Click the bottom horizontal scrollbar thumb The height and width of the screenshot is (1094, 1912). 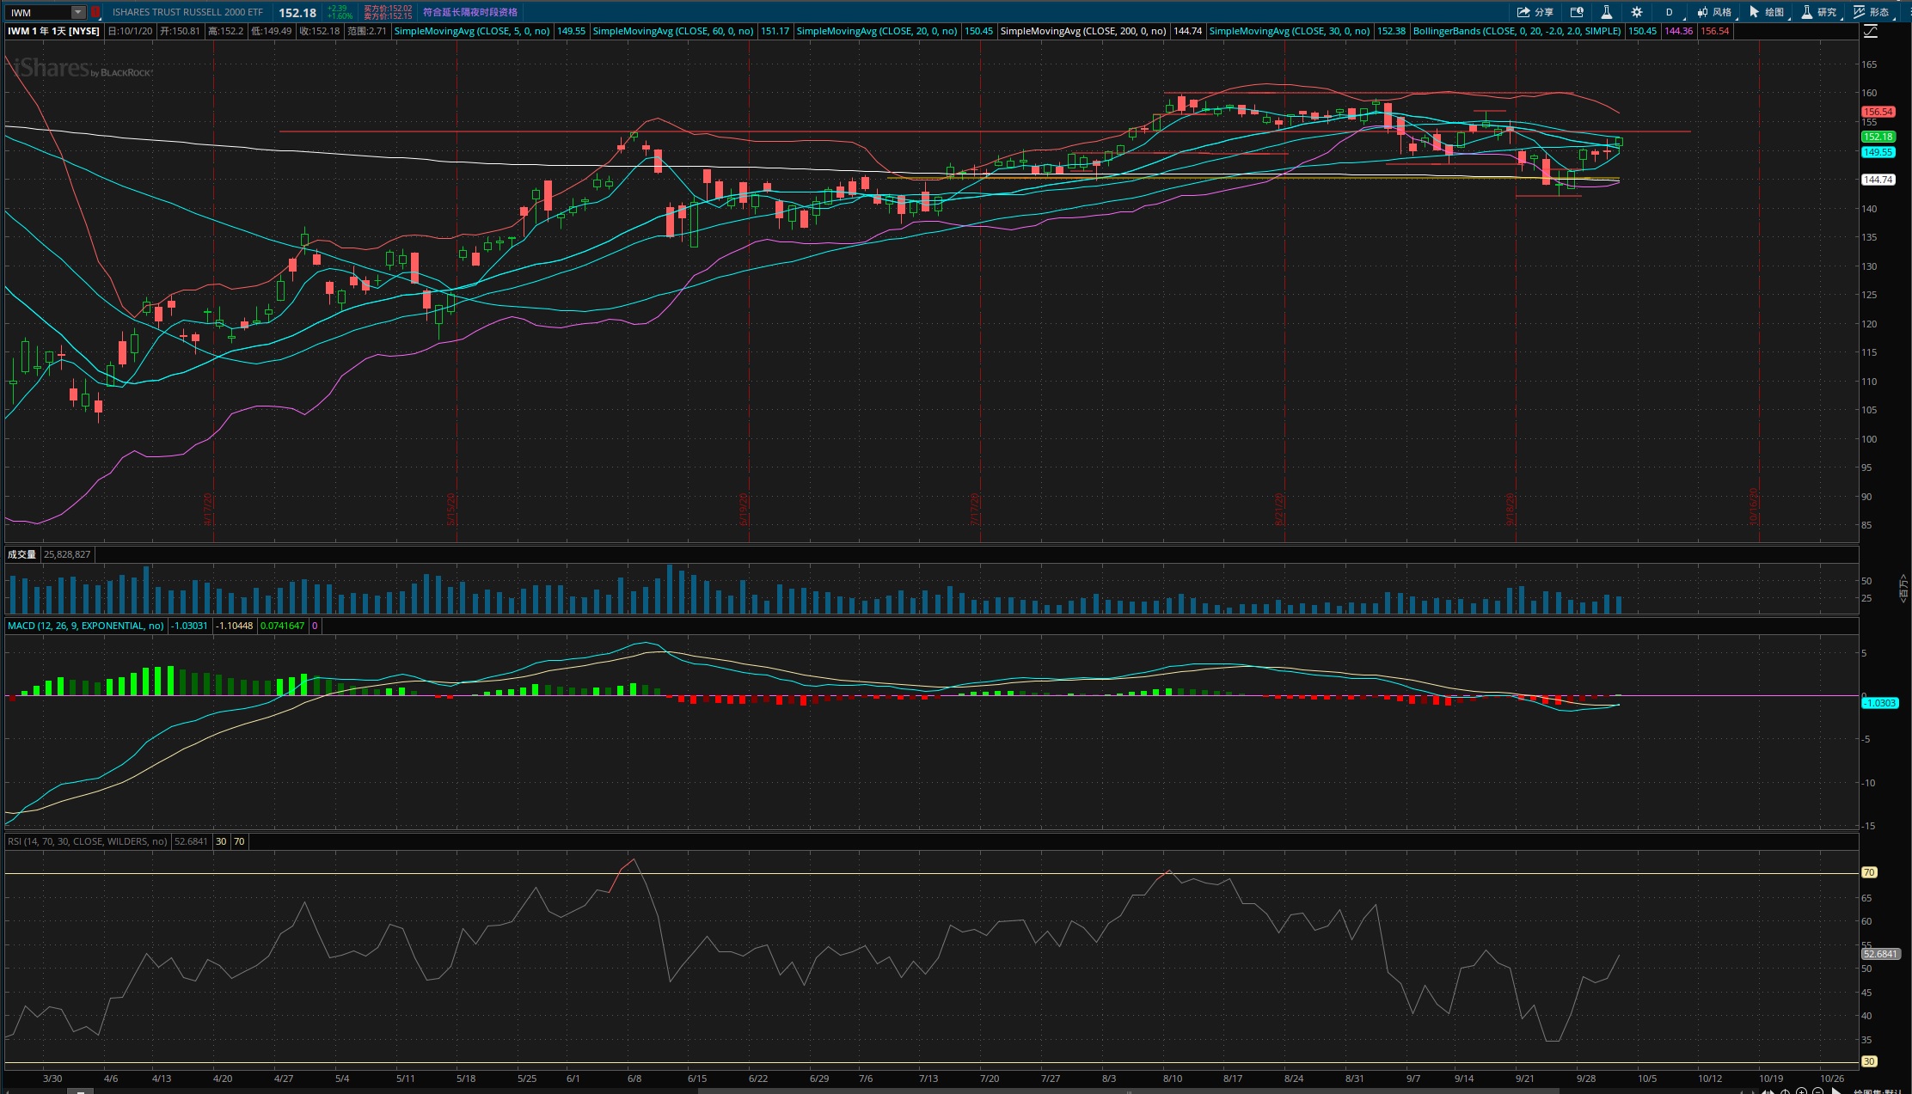[1128, 1091]
